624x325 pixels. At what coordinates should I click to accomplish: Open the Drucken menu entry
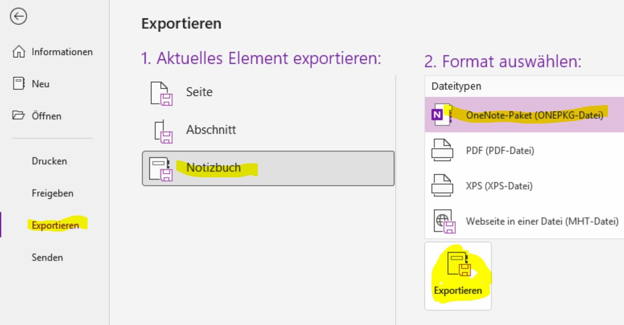coord(49,161)
